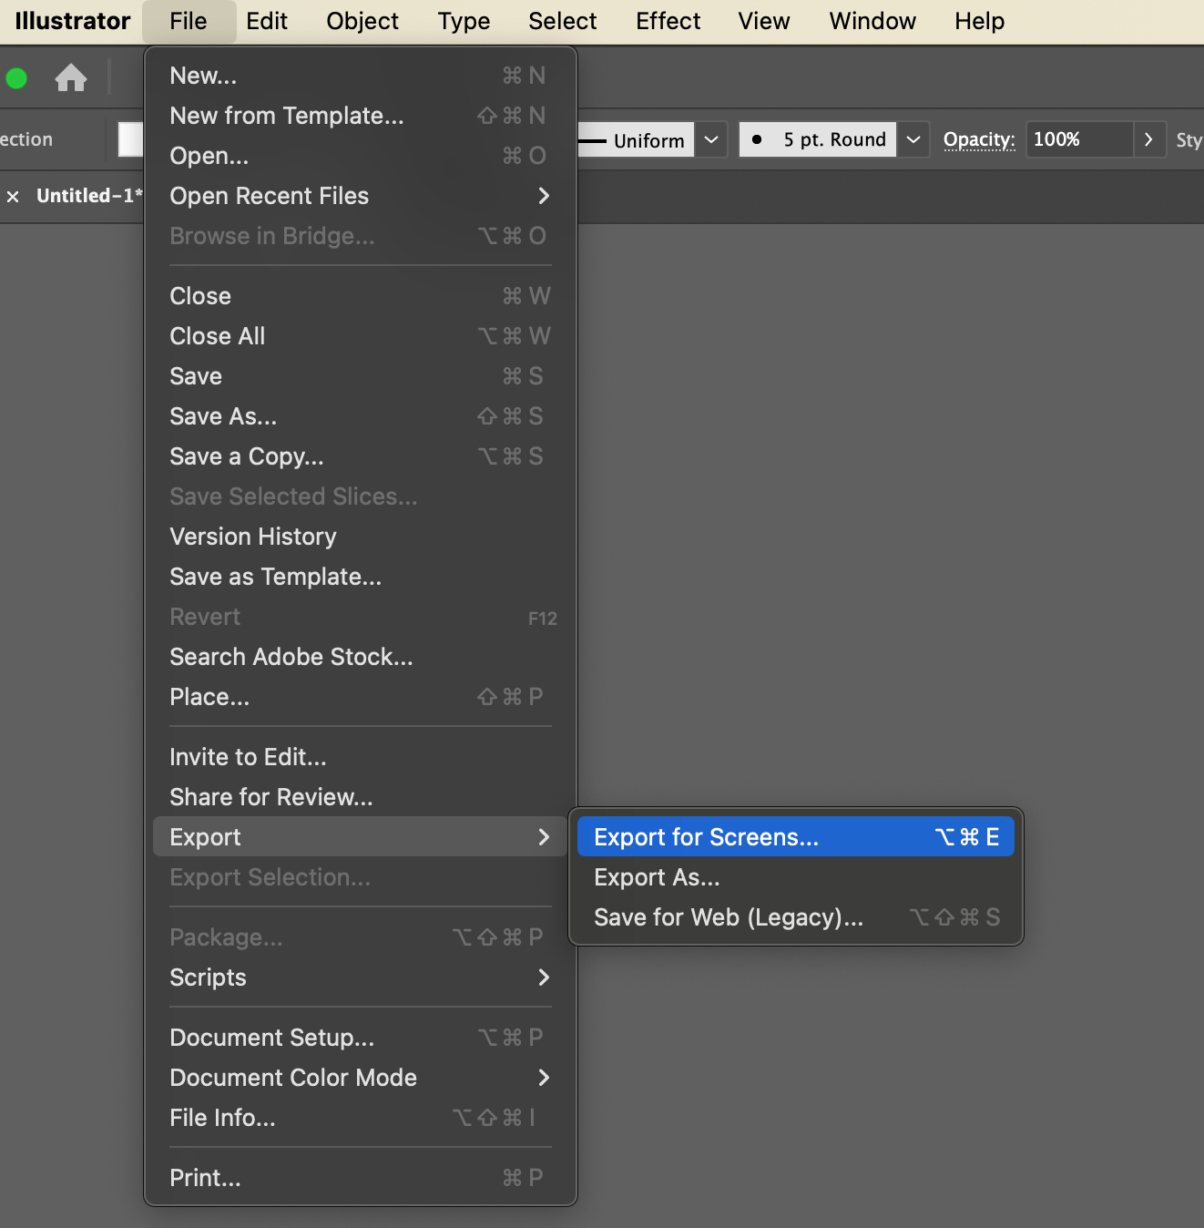Click Share for Review... menu item

point(271,797)
